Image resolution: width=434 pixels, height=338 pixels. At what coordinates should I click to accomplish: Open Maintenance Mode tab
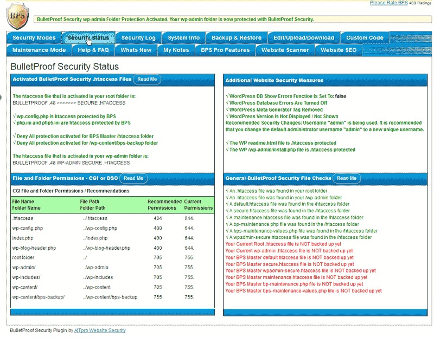pos(39,50)
